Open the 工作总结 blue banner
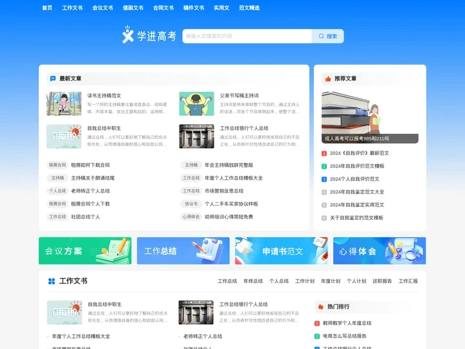 [x=183, y=251]
